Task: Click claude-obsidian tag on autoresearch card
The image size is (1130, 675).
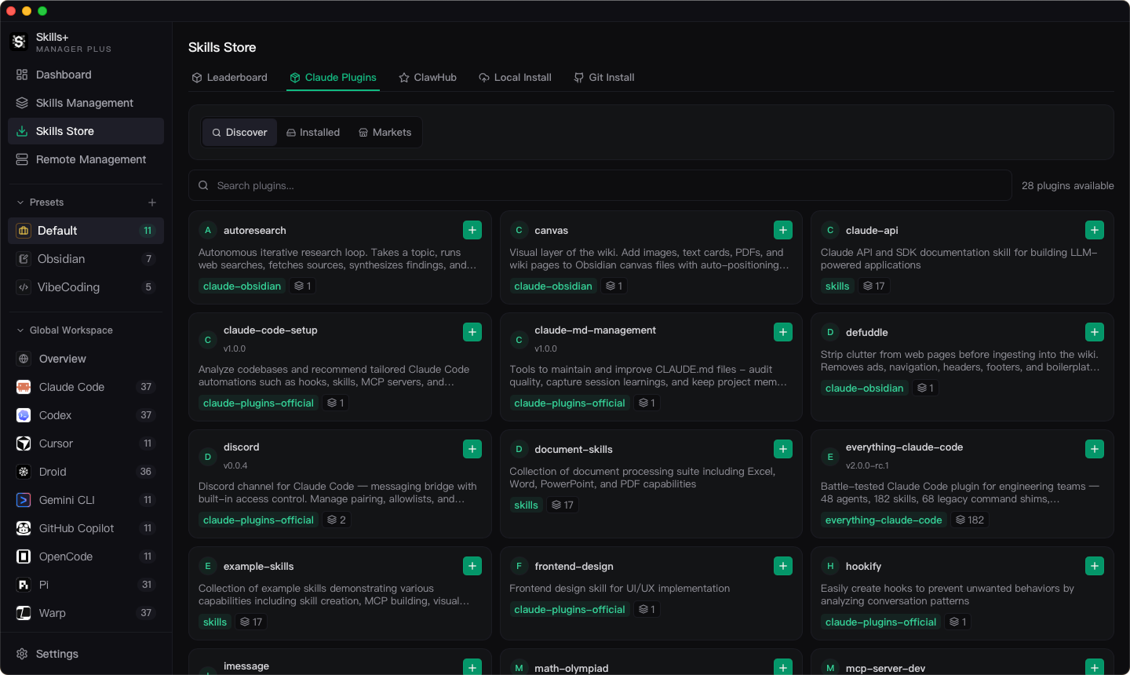Action: (242, 286)
